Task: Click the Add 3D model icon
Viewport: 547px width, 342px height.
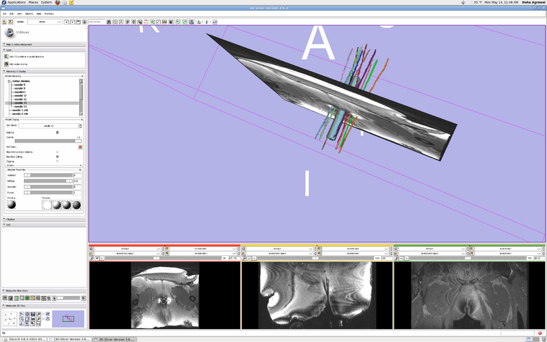Action: 6,55
